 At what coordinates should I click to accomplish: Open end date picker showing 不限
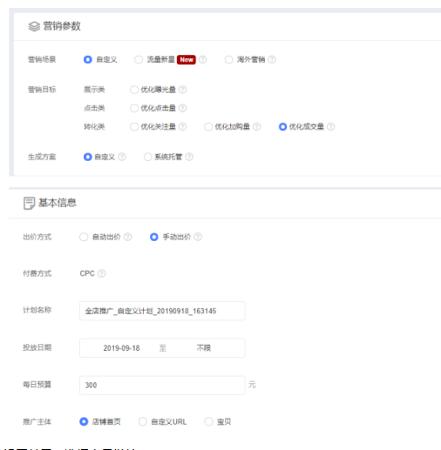pyautogui.click(x=204, y=348)
